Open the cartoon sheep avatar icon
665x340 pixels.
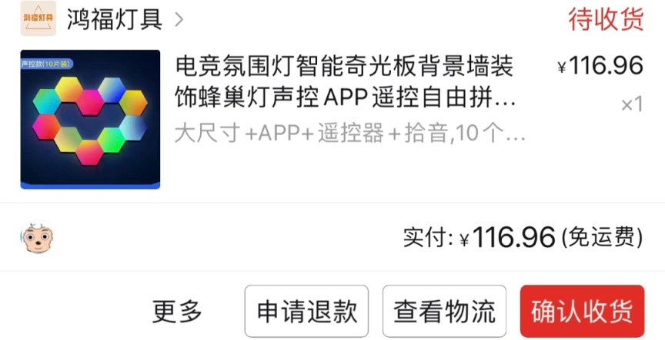pyautogui.click(x=37, y=237)
